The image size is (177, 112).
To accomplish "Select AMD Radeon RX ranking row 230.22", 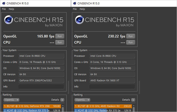I will point(103,106).
